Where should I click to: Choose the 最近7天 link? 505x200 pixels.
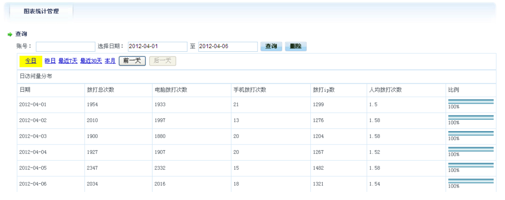tap(68, 61)
